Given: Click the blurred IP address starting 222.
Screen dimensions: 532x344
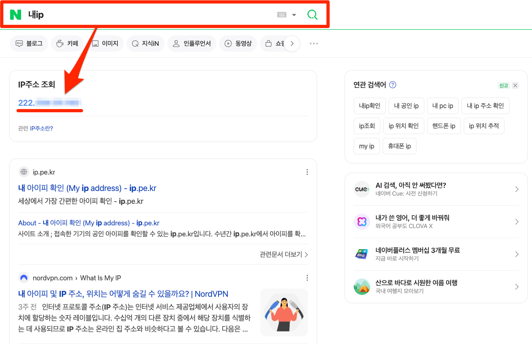Looking at the screenshot, I should [x=49, y=103].
